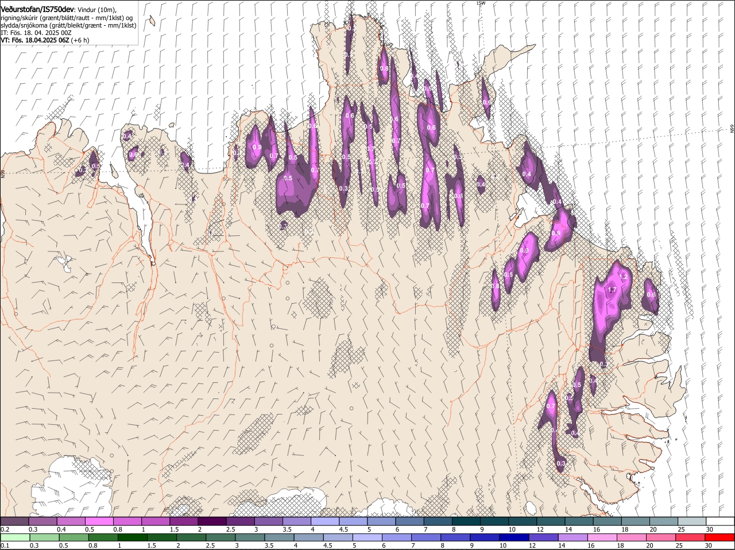This screenshot has height=550, width=735.
Task: Pick the upper legend swatch labeled 18
Action: 636,521
